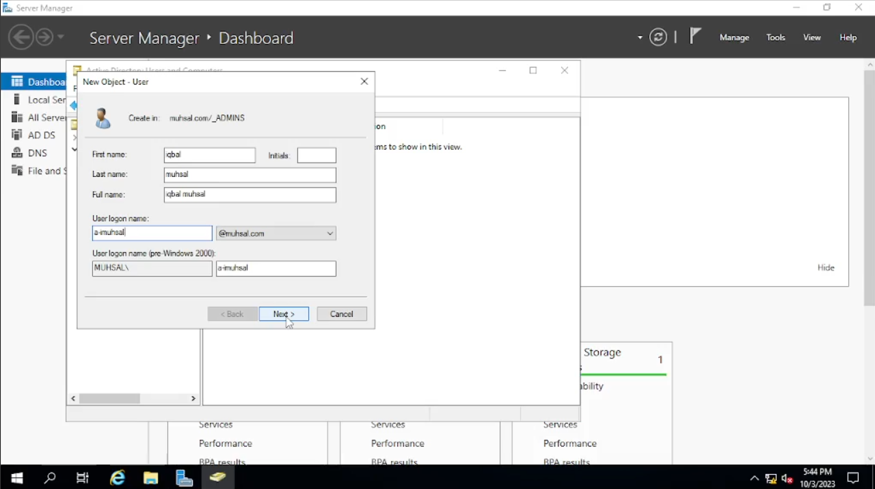
Task: Show hidden system tray icons
Action: tap(754, 478)
